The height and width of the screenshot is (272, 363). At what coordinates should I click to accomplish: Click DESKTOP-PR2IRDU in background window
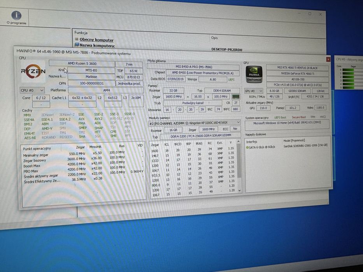click(227, 49)
